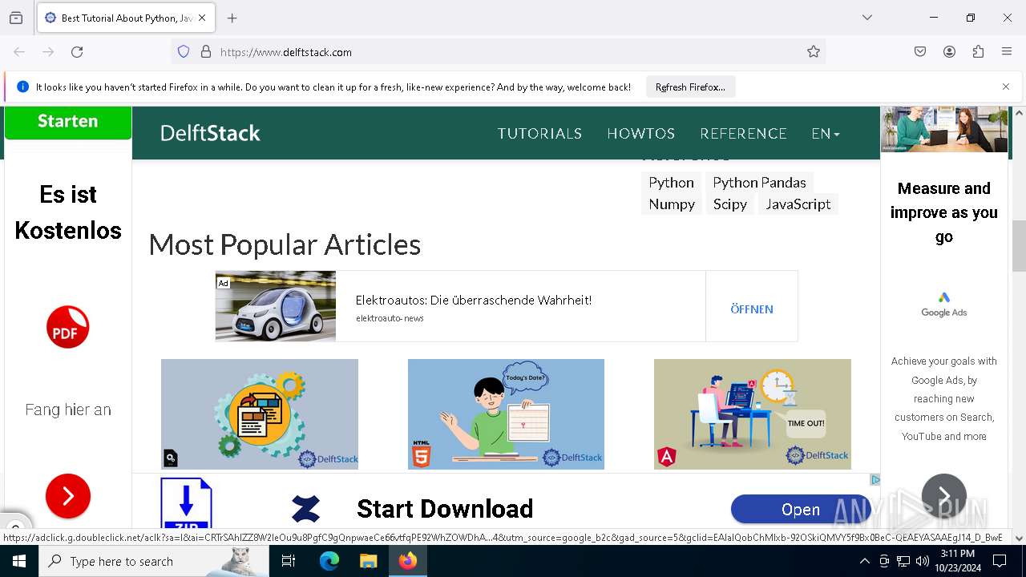Close the DelftStack browser tab
1026x577 pixels.
click(x=202, y=18)
